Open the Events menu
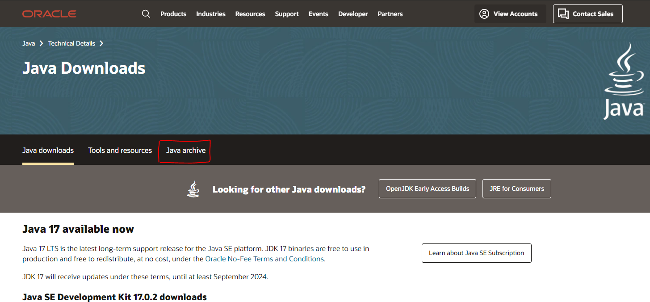The image size is (650, 302). (x=319, y=14)
